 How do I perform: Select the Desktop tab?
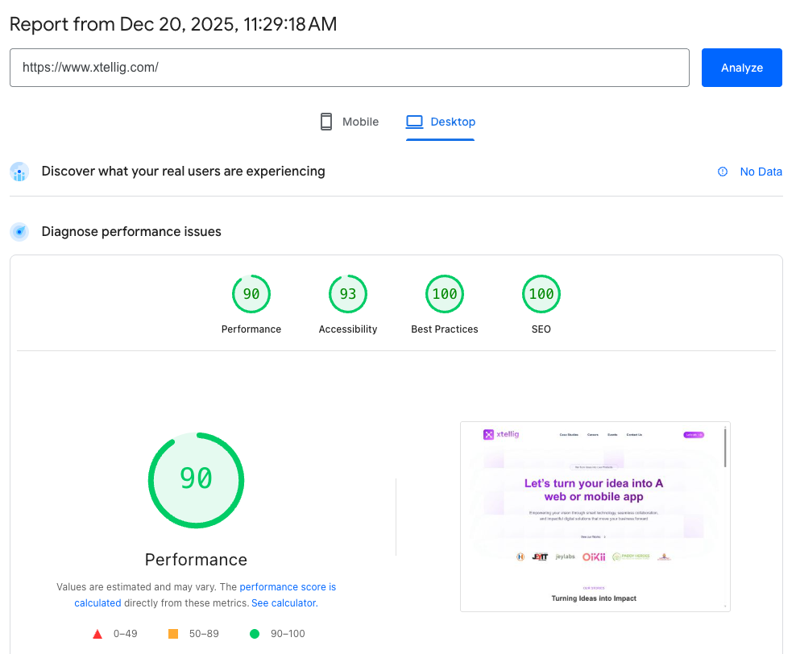441,121
